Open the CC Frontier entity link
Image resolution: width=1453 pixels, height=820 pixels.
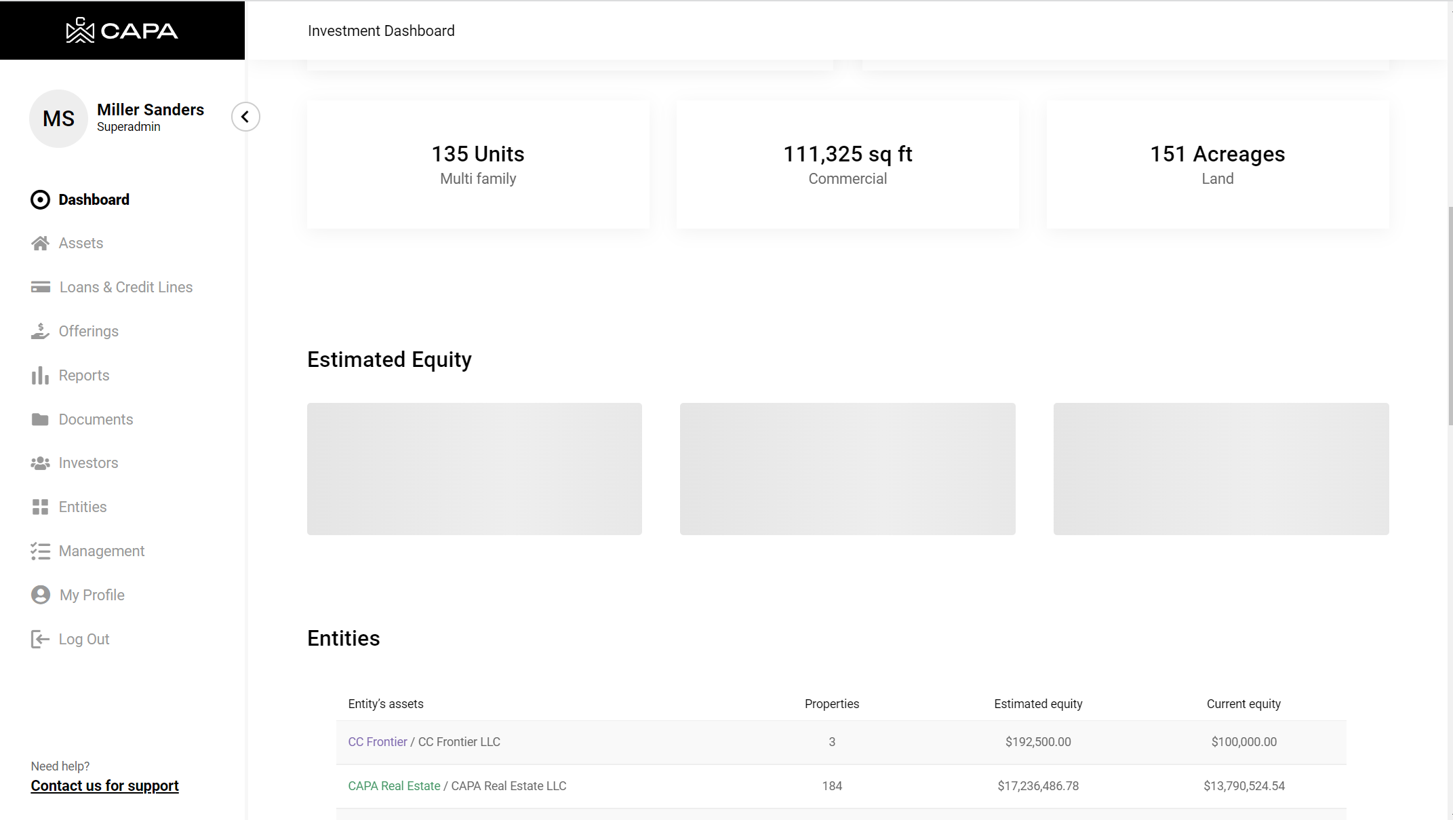[x=377, y=742]
